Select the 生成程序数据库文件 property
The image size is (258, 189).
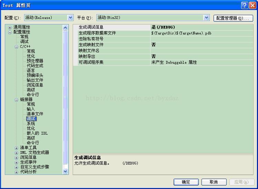pyautogui.click(x=97, y=33)
